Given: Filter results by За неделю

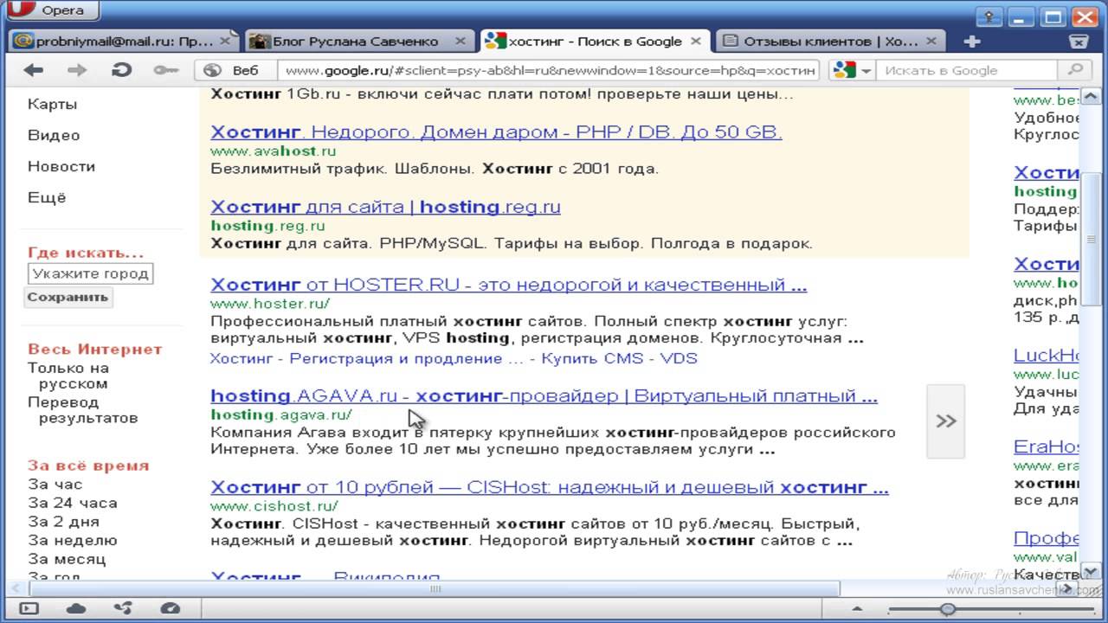Looking at the screenshot, I should click(x=72, y=541).
